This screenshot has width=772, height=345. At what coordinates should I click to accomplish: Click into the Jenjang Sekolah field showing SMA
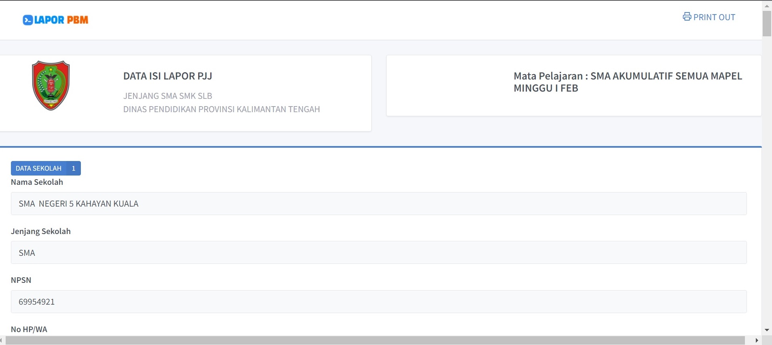click(379, 253)
